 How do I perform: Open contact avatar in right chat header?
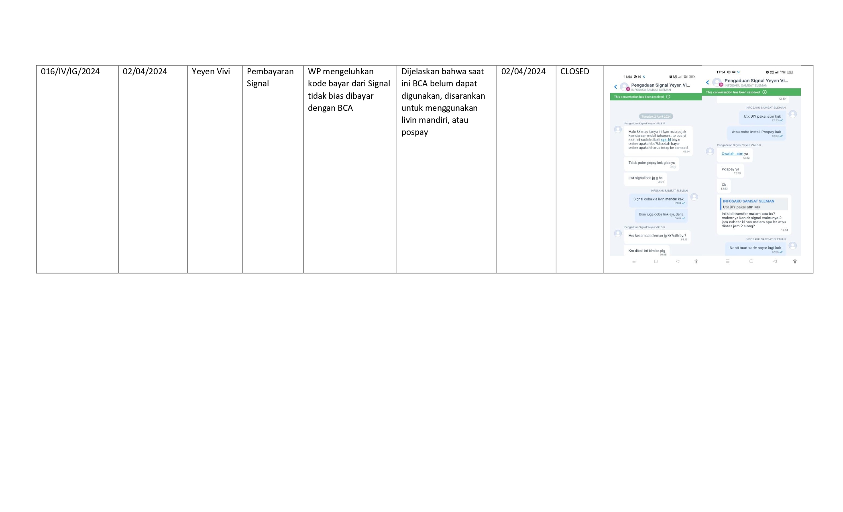(717, 82)
